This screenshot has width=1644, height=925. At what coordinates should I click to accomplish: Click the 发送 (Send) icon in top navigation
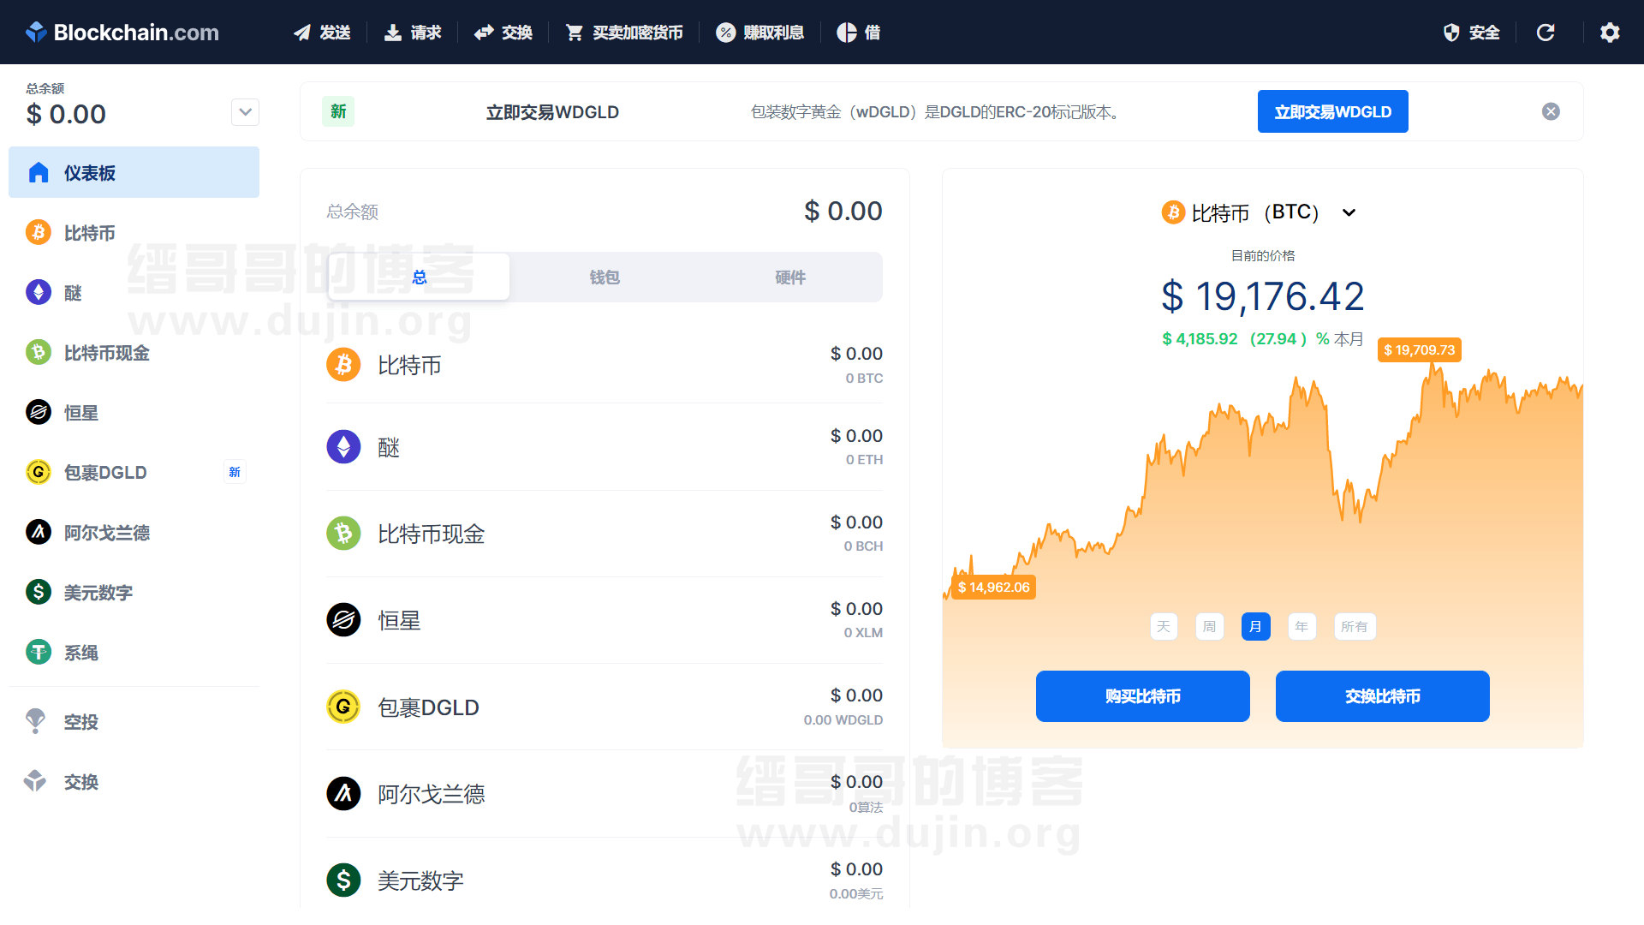[301, 33]
